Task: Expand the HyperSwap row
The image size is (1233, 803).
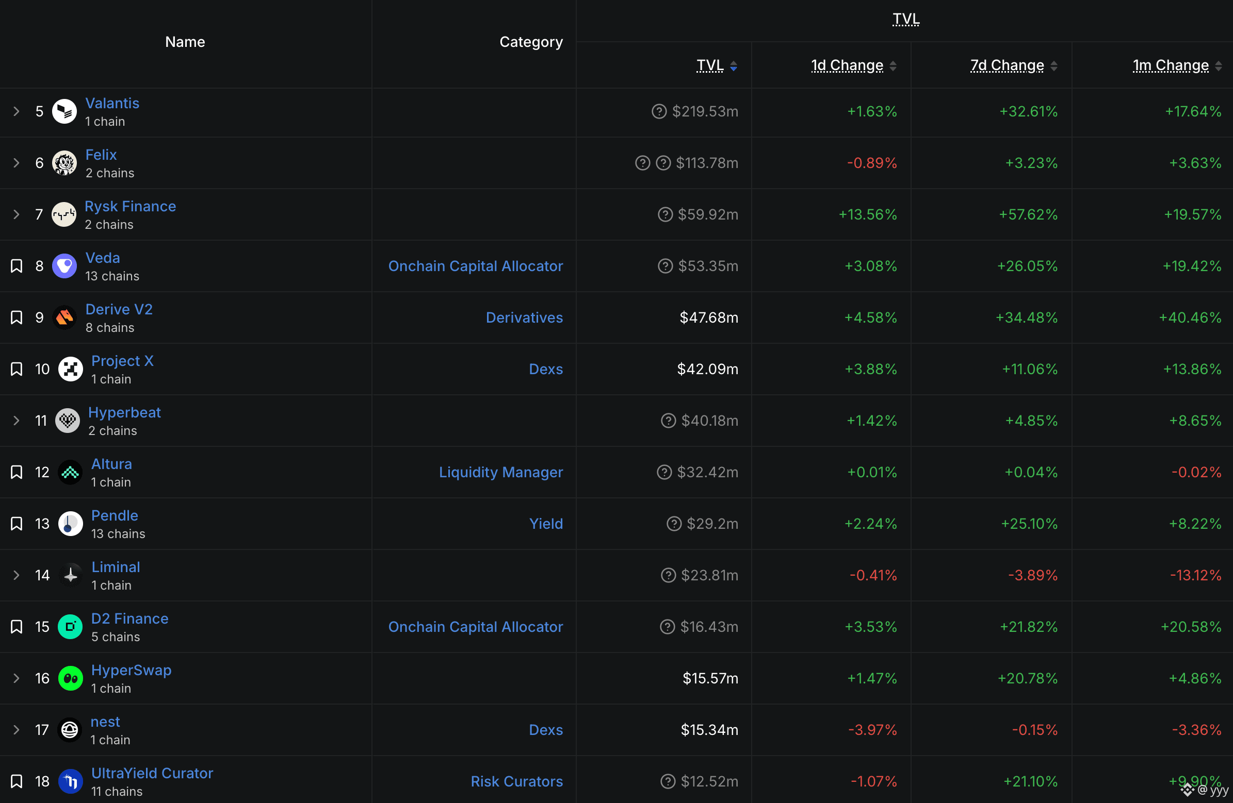Action: point(17,678)
